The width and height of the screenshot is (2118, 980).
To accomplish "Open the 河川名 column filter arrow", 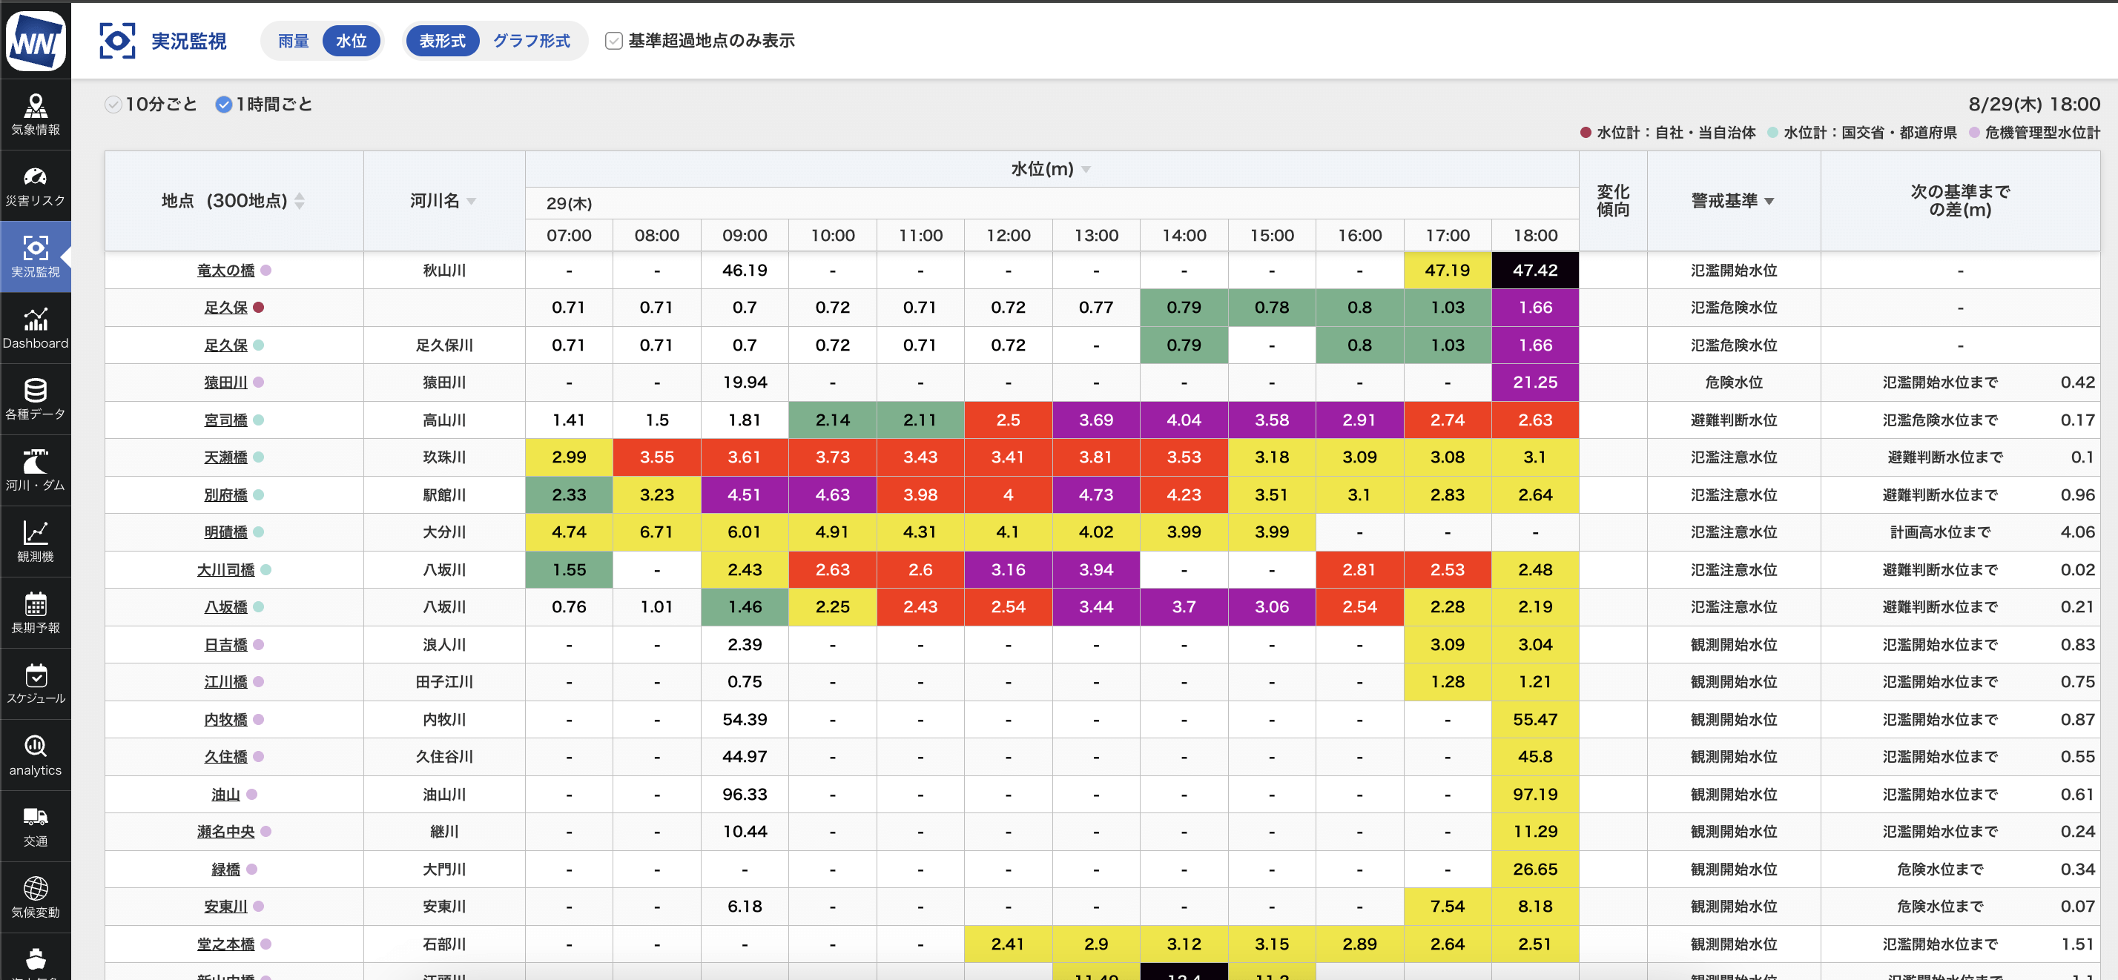I will click(471, 202).
